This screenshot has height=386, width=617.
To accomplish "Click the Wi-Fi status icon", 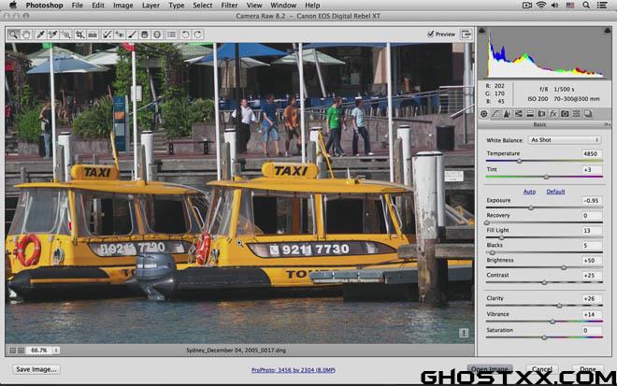I will pos(541,5).
